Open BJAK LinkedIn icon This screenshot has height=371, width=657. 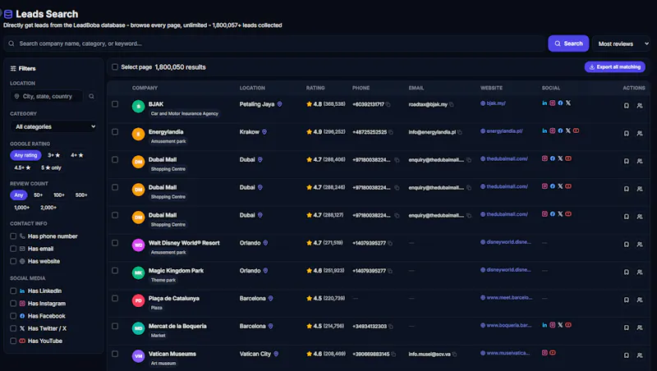pyautogui.click(x=544, y=103)
